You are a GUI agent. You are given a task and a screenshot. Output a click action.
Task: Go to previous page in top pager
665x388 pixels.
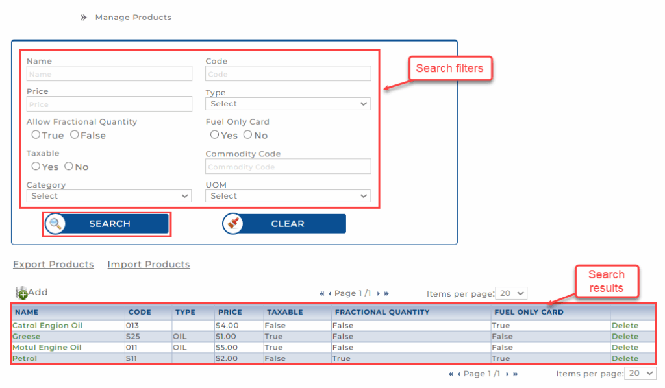coord(330,294)
